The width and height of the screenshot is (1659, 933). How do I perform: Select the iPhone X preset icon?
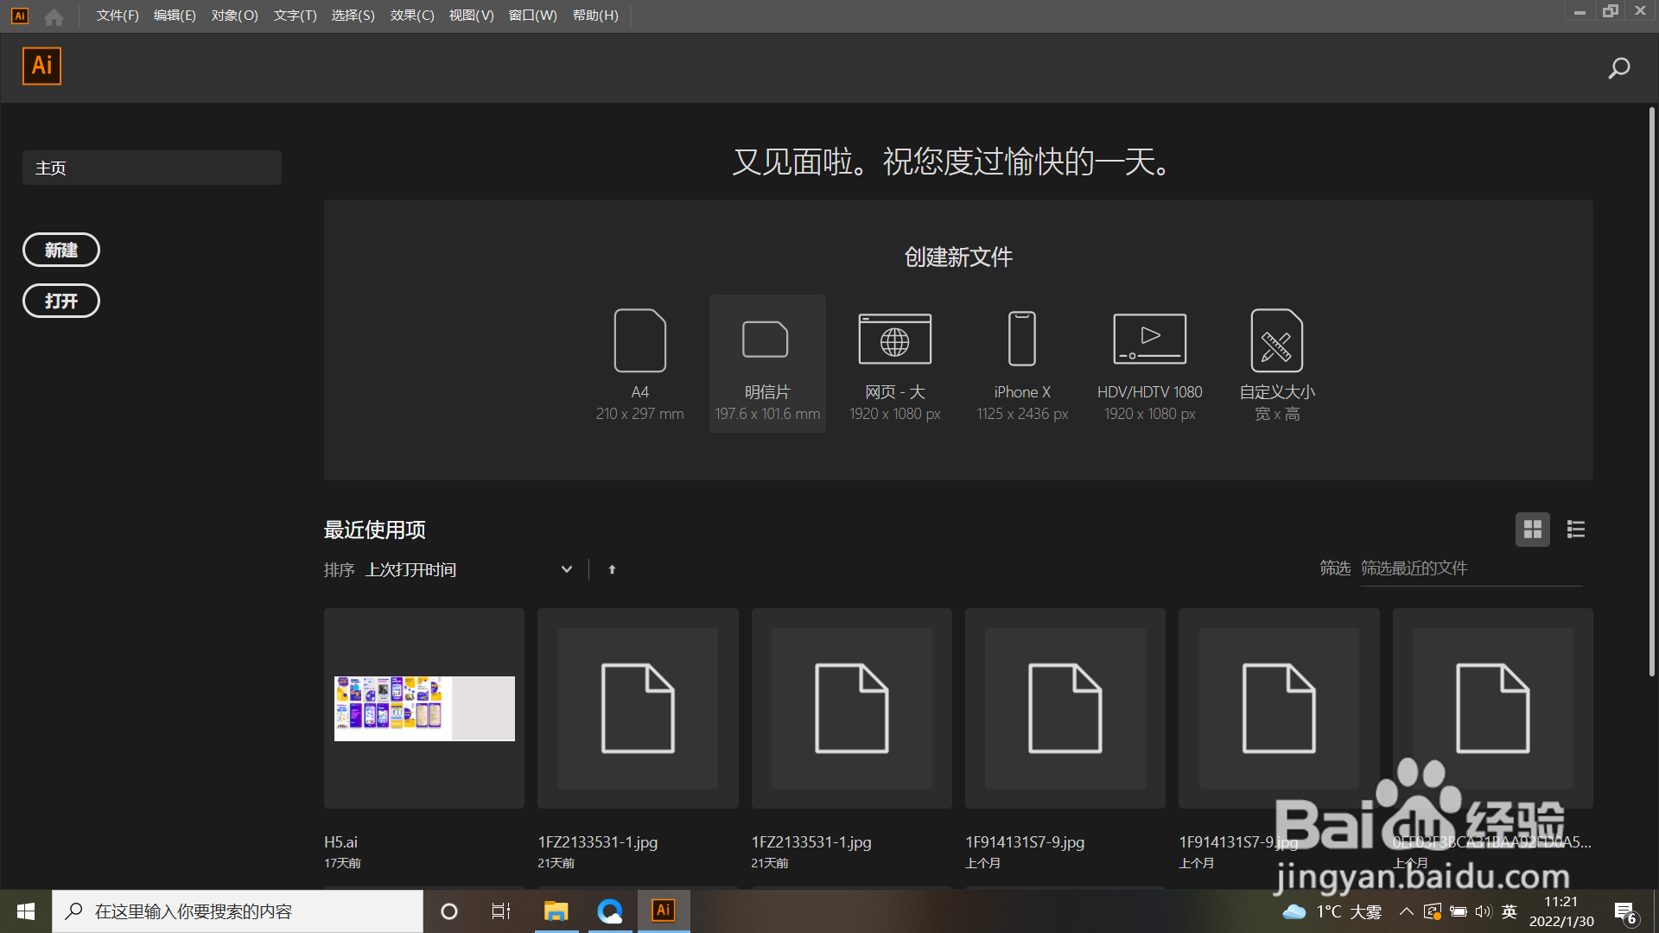click(x=1022, y=340)
